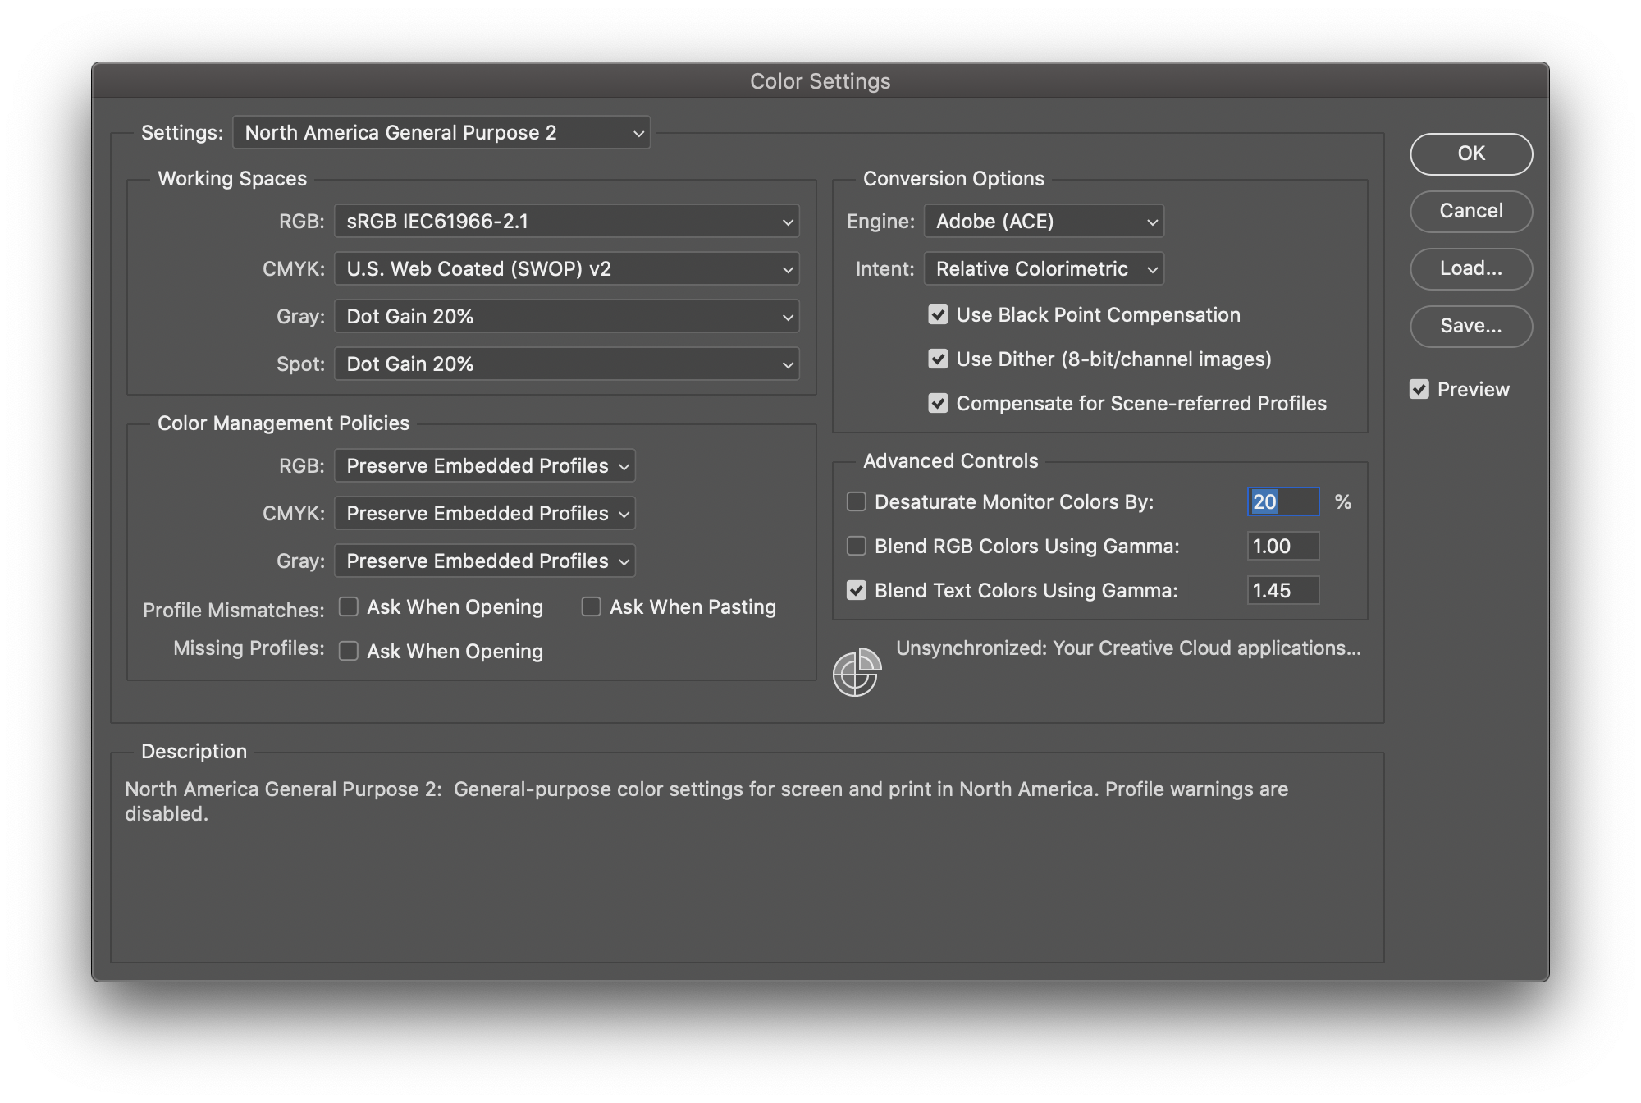Click the unsynchronized Creative Cloud sync icon
Screen dimensions: 1641x1103
pyautogui.click(x=857, y=670)
